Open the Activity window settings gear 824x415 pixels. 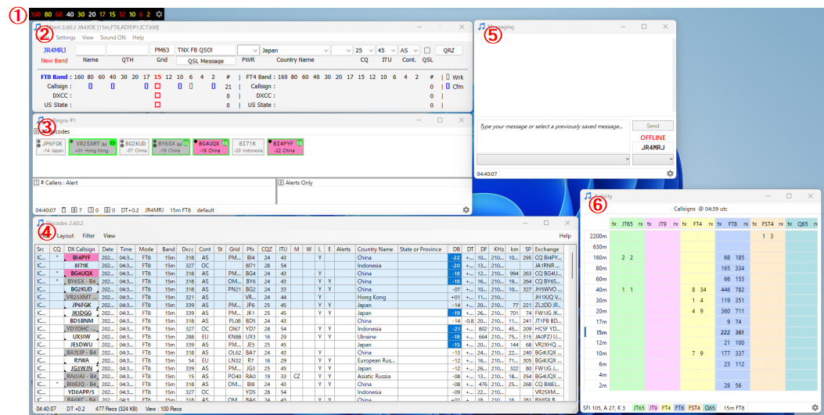point(815,407)
